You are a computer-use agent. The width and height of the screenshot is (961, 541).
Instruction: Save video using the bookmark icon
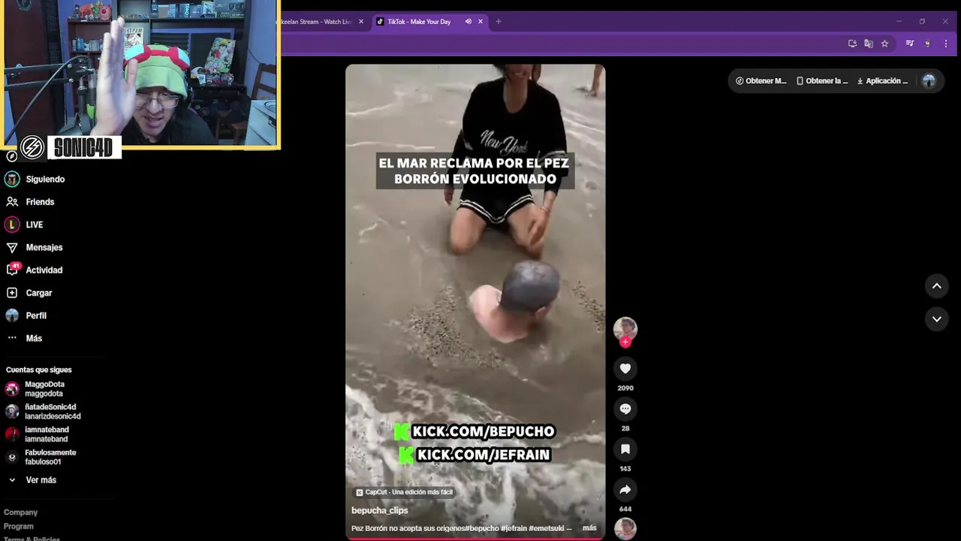tap(625, 449)
